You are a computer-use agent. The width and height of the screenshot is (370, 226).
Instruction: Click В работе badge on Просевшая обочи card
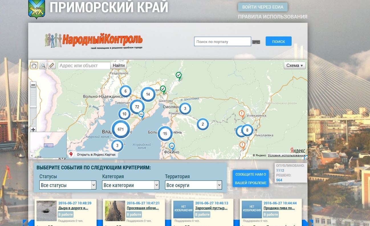point(134,215)
